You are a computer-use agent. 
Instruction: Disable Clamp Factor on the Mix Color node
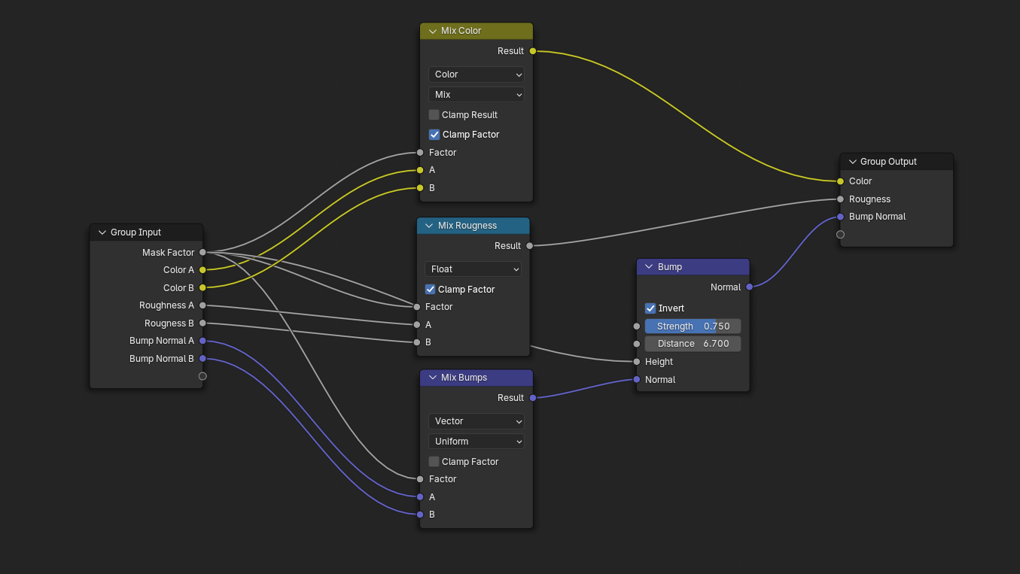click(434, 134)
